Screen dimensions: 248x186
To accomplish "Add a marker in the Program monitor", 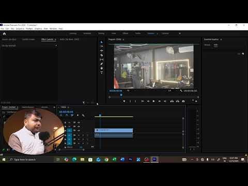I will pyautogui.click(x=124, y=101).
